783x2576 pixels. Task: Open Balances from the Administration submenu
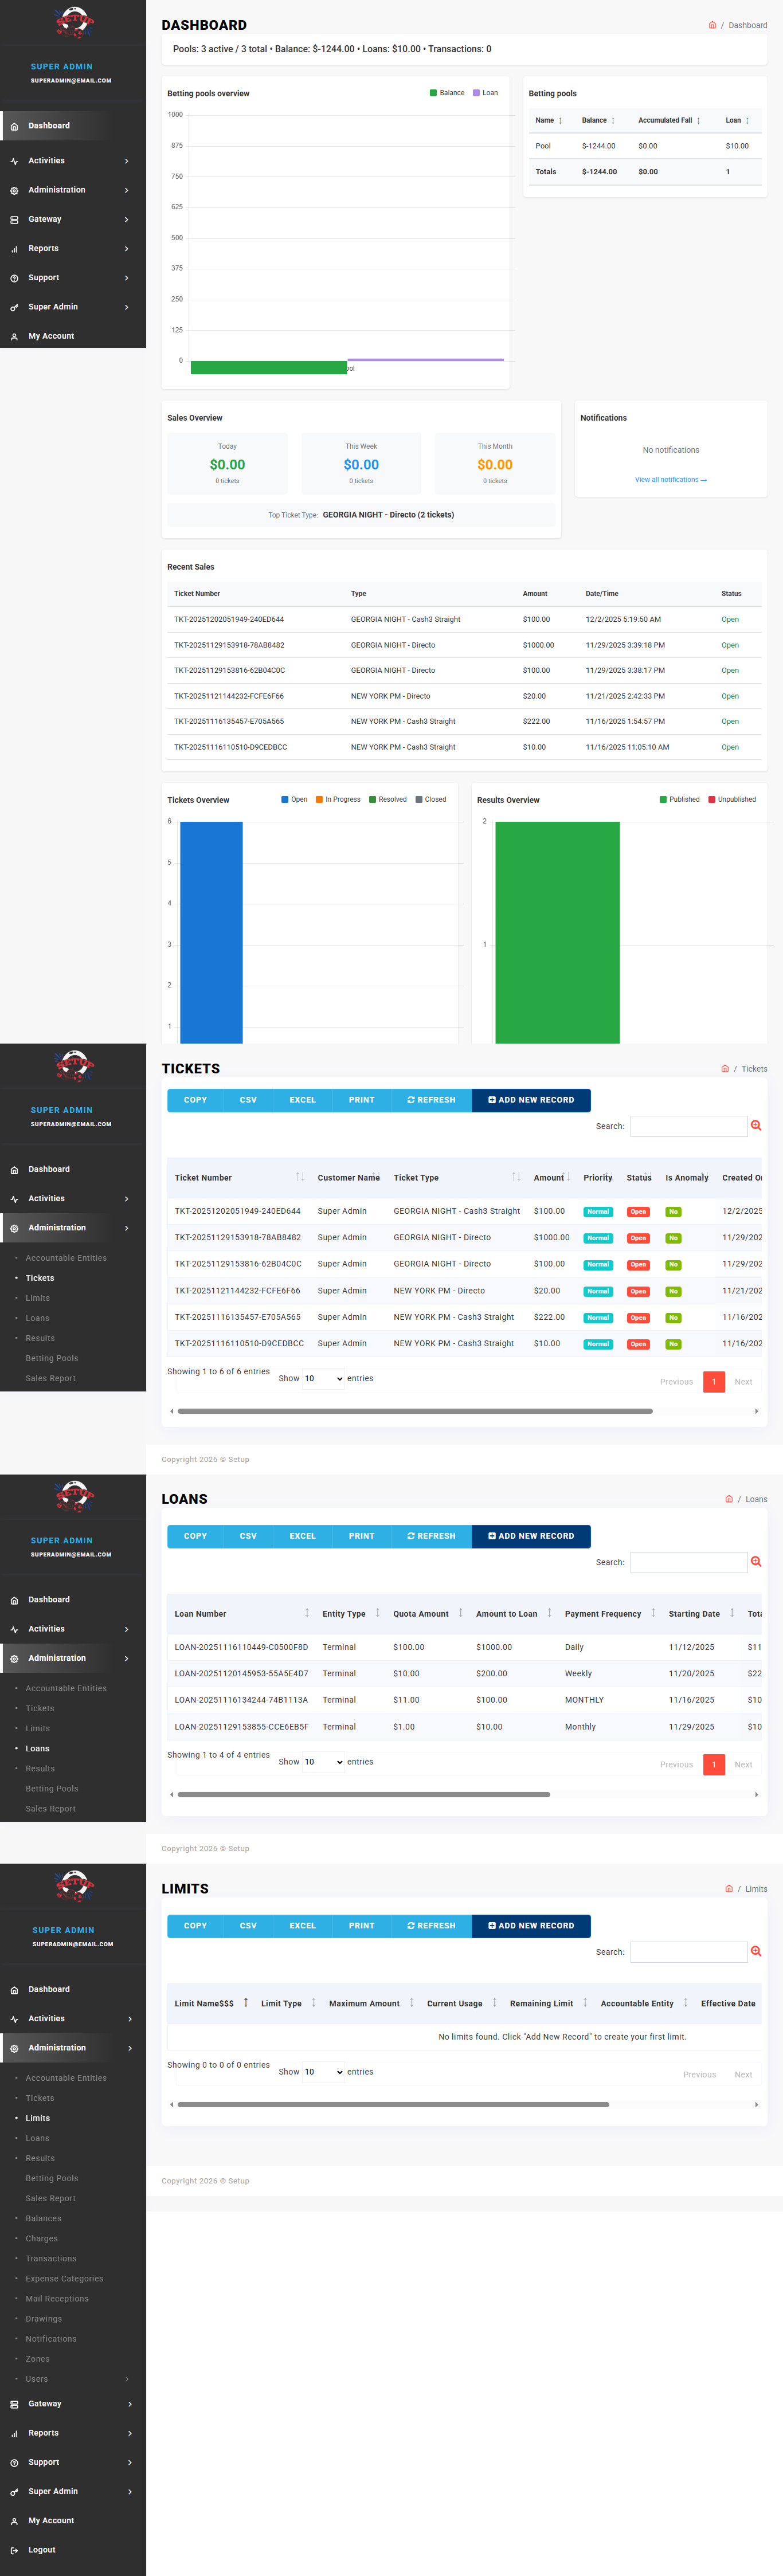point(43,2218)
